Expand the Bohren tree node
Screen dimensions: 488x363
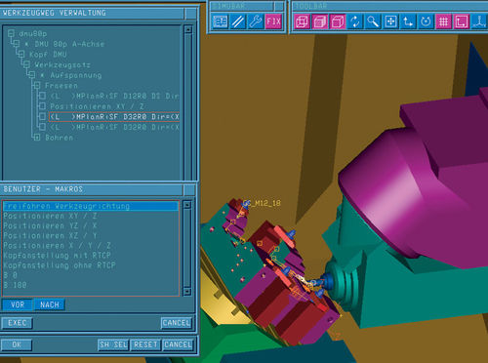(x=37, y=138)
